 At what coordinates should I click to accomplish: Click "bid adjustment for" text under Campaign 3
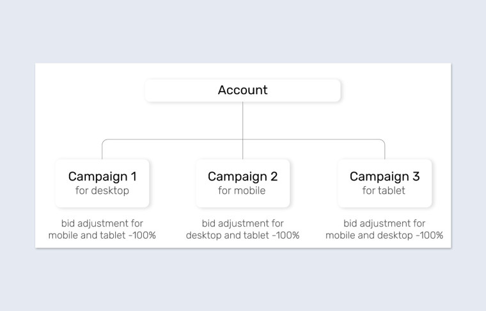tap(384, 223)
